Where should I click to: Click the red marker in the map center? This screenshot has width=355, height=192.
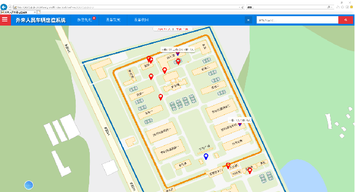160,97
